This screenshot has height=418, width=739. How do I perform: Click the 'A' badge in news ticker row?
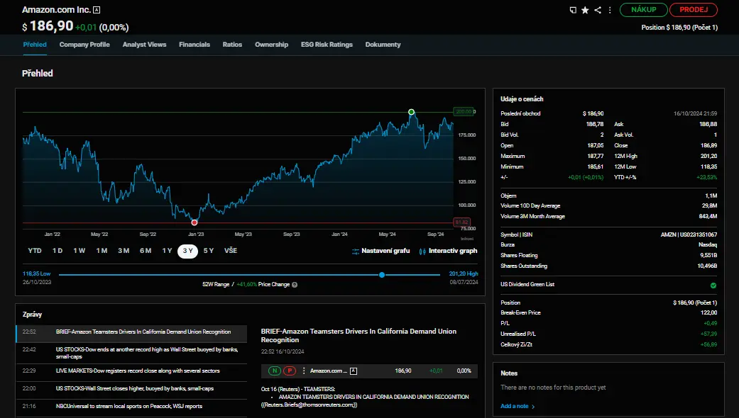coord(354,371)
